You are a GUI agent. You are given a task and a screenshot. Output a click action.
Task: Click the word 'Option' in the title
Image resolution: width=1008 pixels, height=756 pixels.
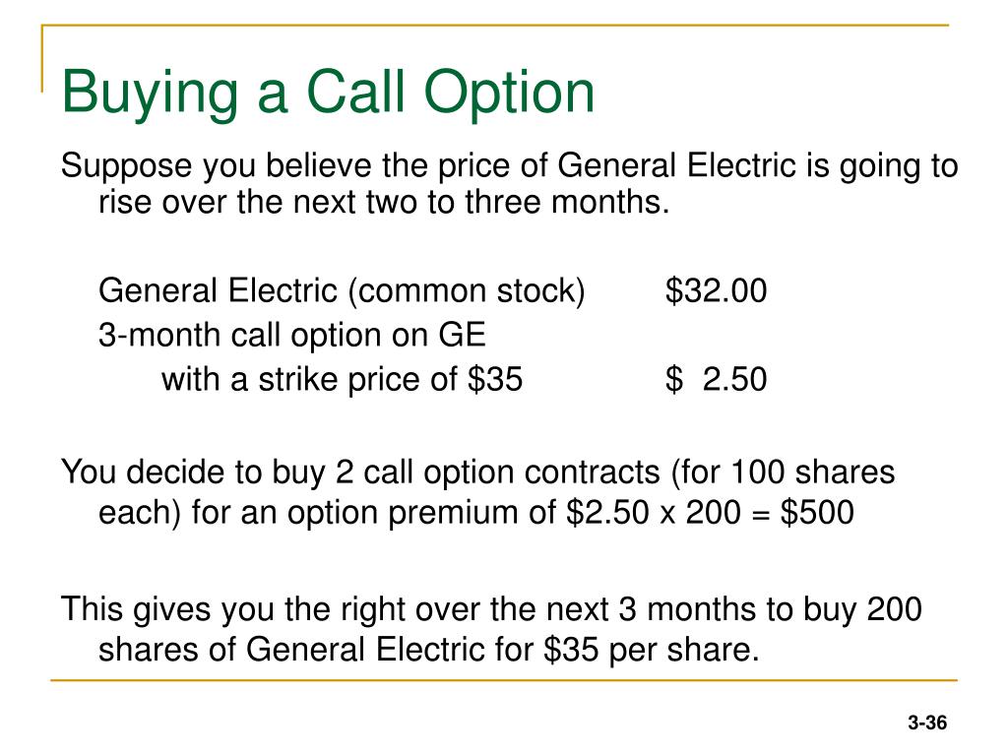[509, 94]
